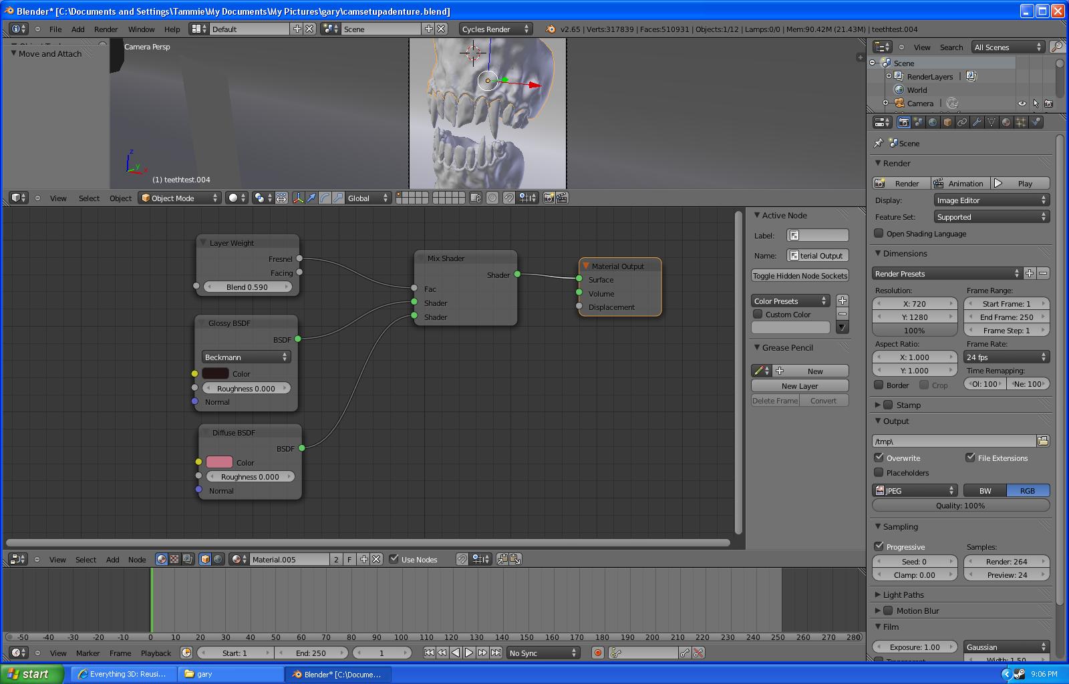Open the Global orientation dropdown
Viewport: 1069px width, 684px height.
coord(367,198)
